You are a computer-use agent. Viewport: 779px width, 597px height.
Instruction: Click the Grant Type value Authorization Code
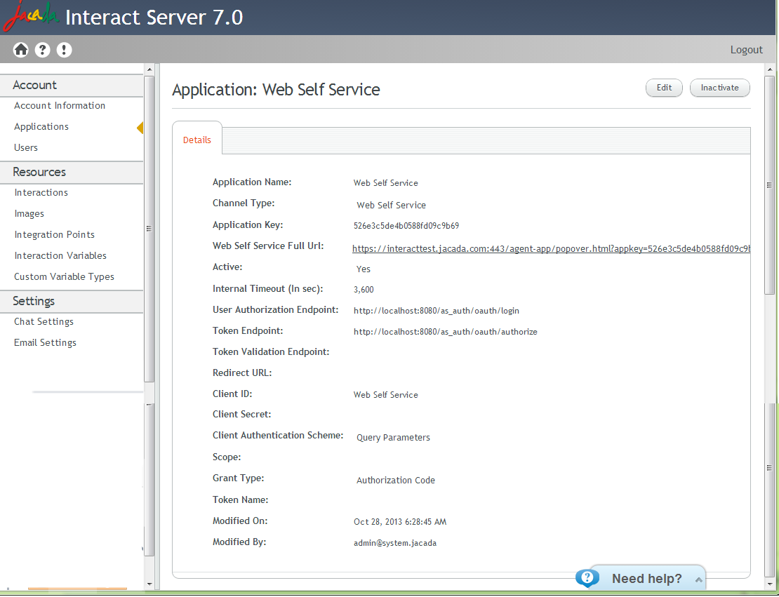pyautogui.click(x=396, y=481)
